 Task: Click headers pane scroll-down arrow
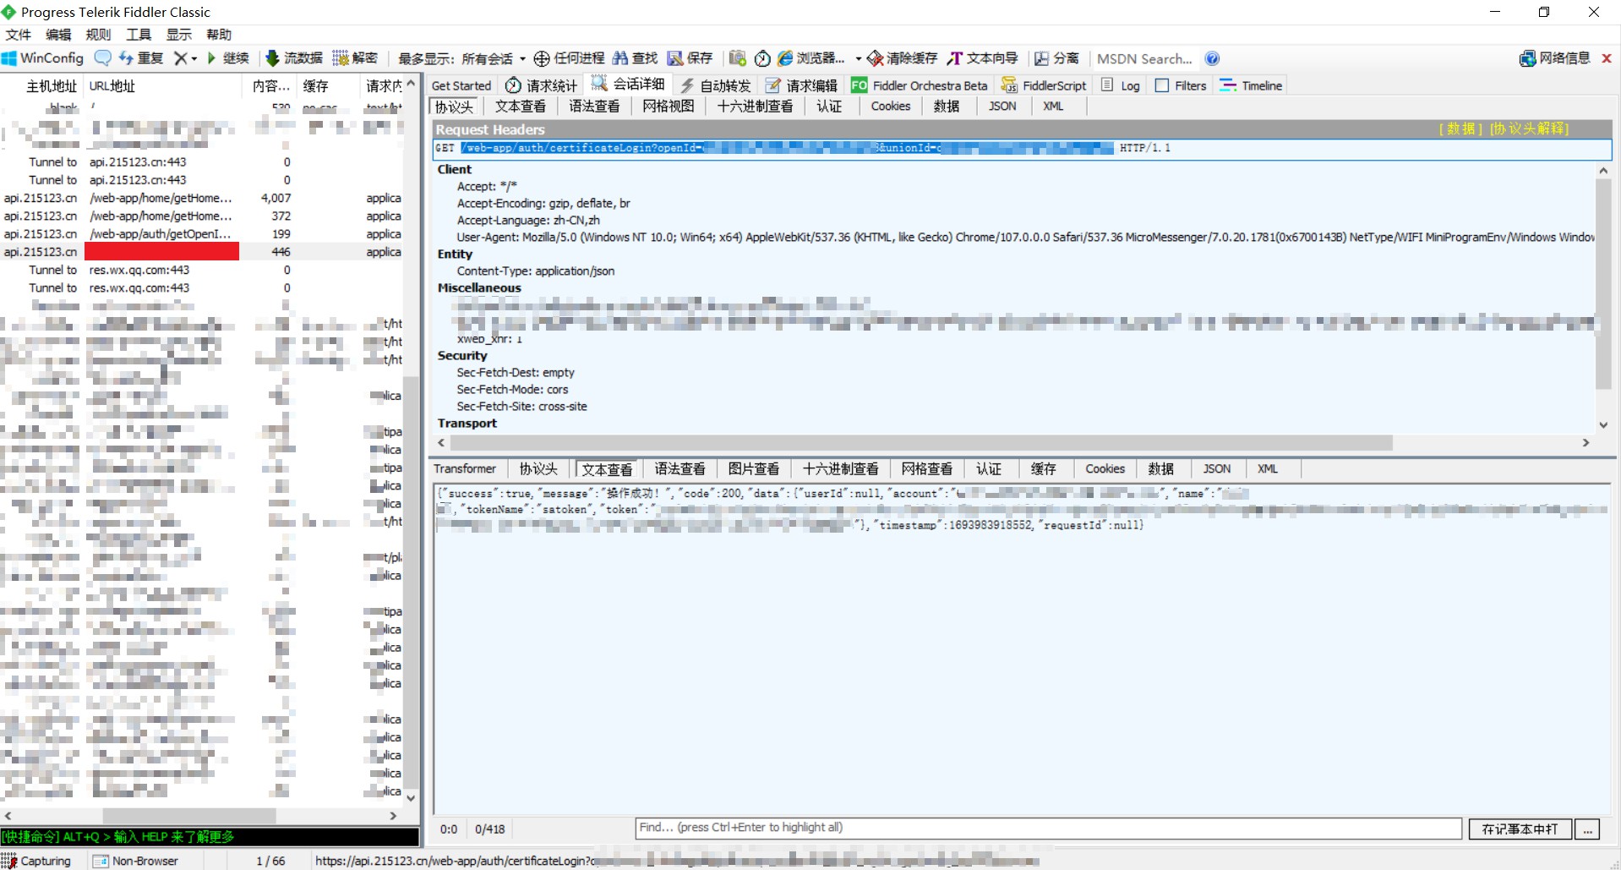point(1603,425)
